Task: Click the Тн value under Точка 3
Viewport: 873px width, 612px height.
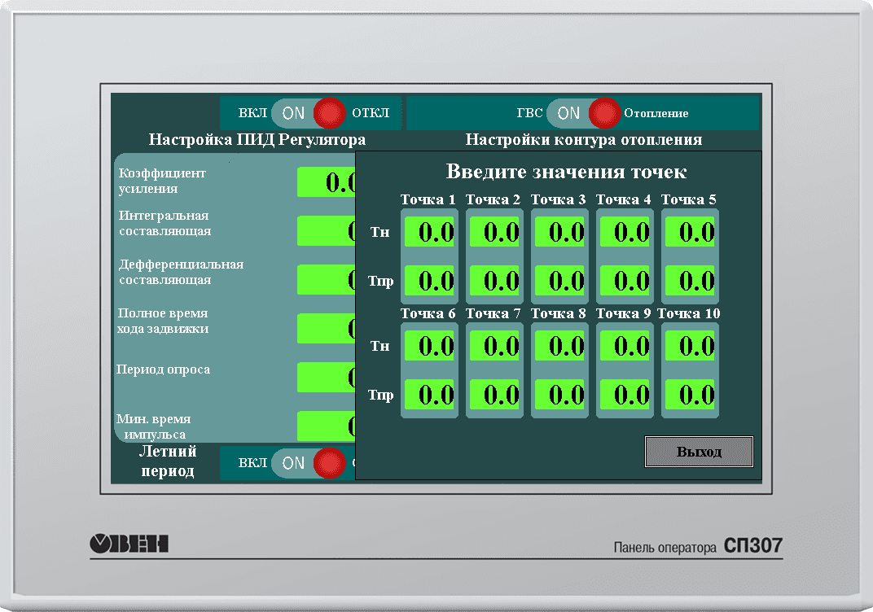Action: [x=559, y=232]
